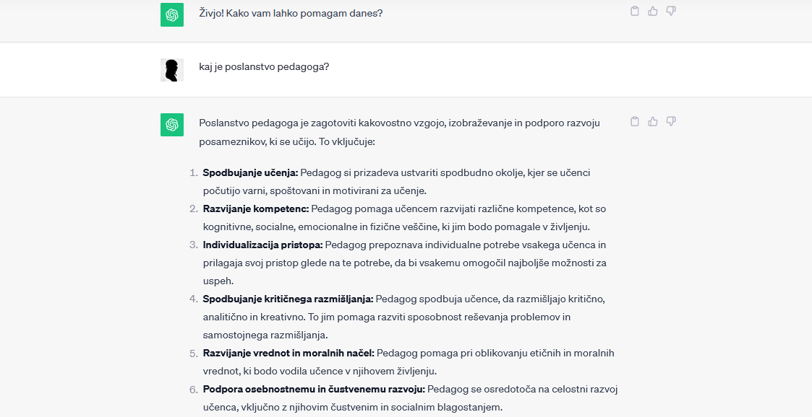Click the ChatGPT logo avatar beside the greeting
The image size is (812, 417).
172,15
